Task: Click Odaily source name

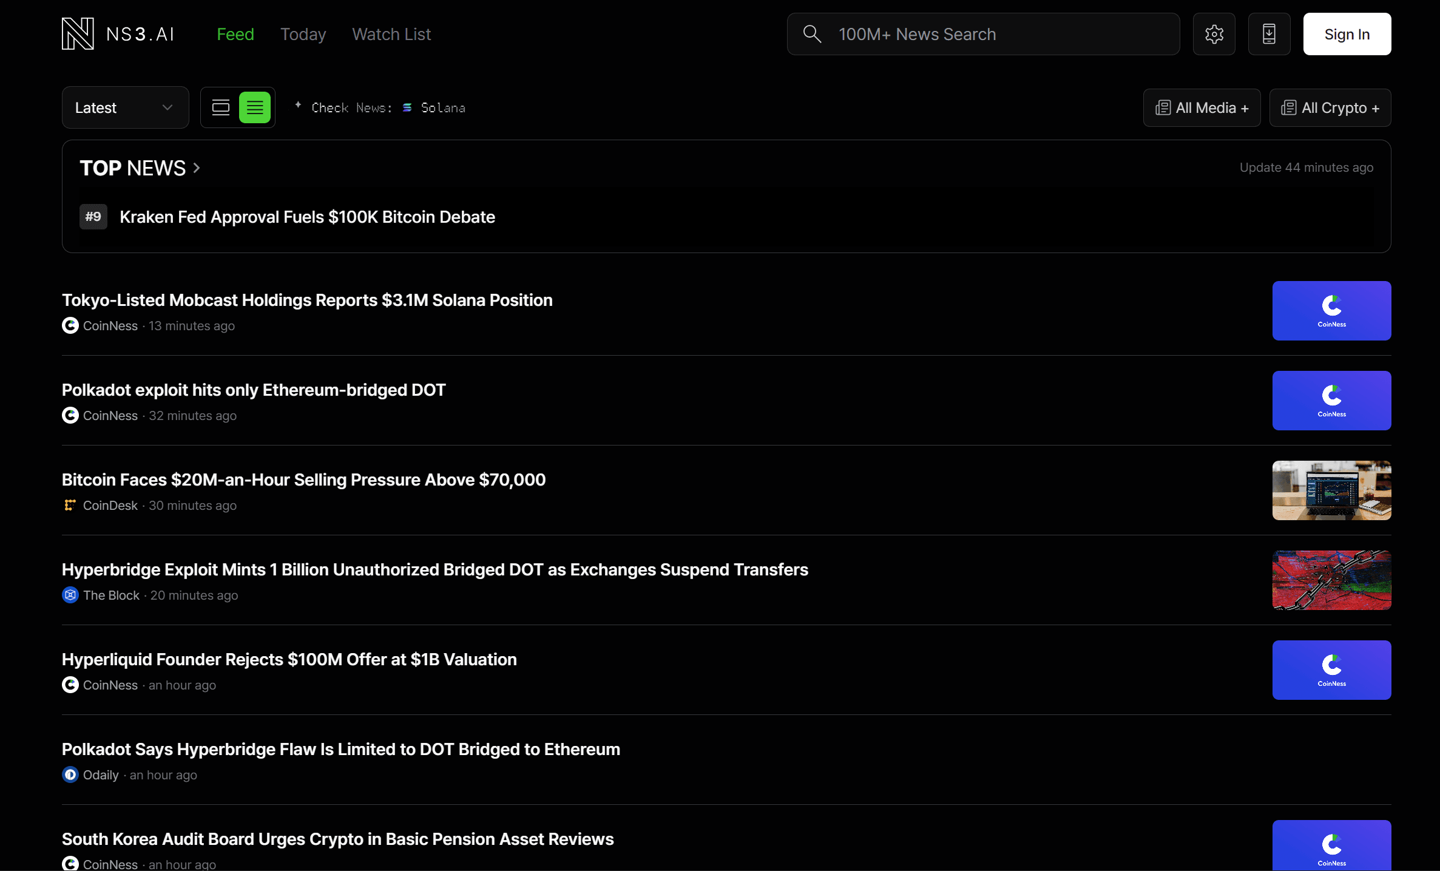Action: 101,775
